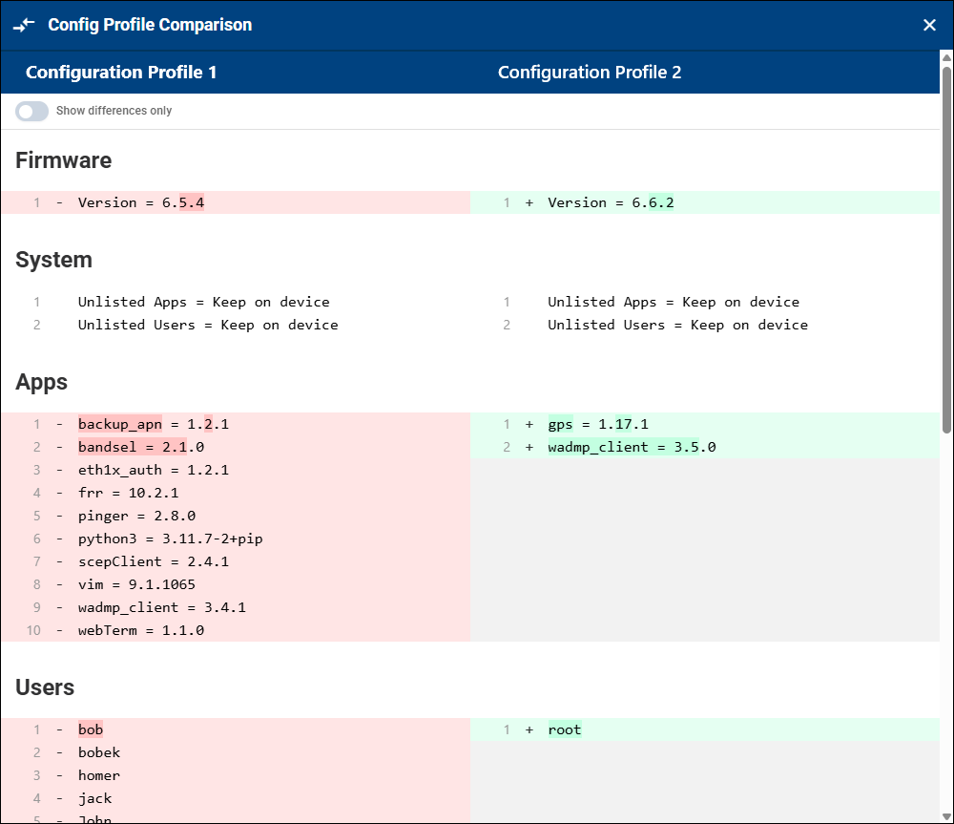Click the user root entry
The height and width of the screenshot is (824, 954).
tap(705, 729)
